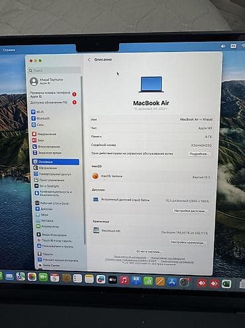This screenshot has width=245, height=328.
Task: Open the keyboard input source menu
Action: (x=233, y=46)
